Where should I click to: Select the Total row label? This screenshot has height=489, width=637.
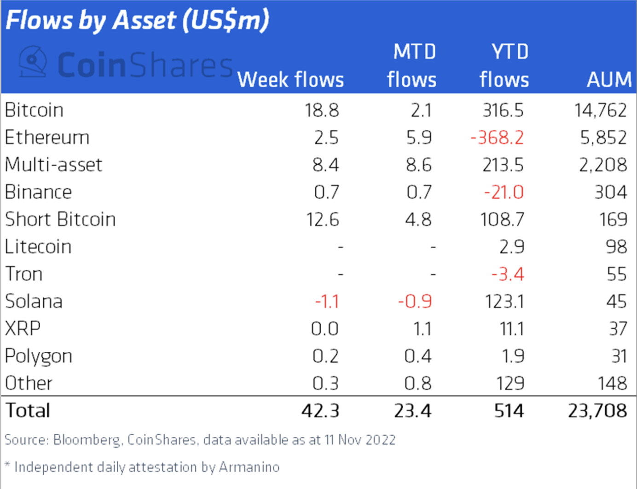tap(28, 410)
